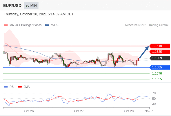Click the Oct 26 date axis label
Screen dimensions: 171x116
click(x=29, y=111)
